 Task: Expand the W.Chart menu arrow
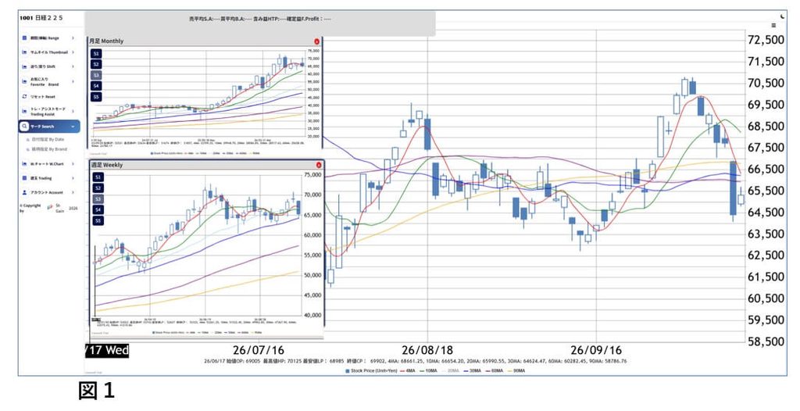73,164
